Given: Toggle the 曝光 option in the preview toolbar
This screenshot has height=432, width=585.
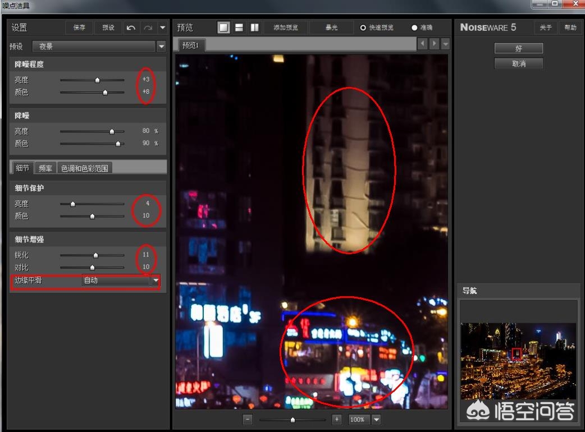Looking at the screenshot, I should [331, 27].
